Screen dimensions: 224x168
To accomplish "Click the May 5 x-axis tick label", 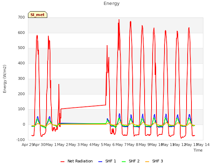I will pyautogui.click(x=98, y=145).
